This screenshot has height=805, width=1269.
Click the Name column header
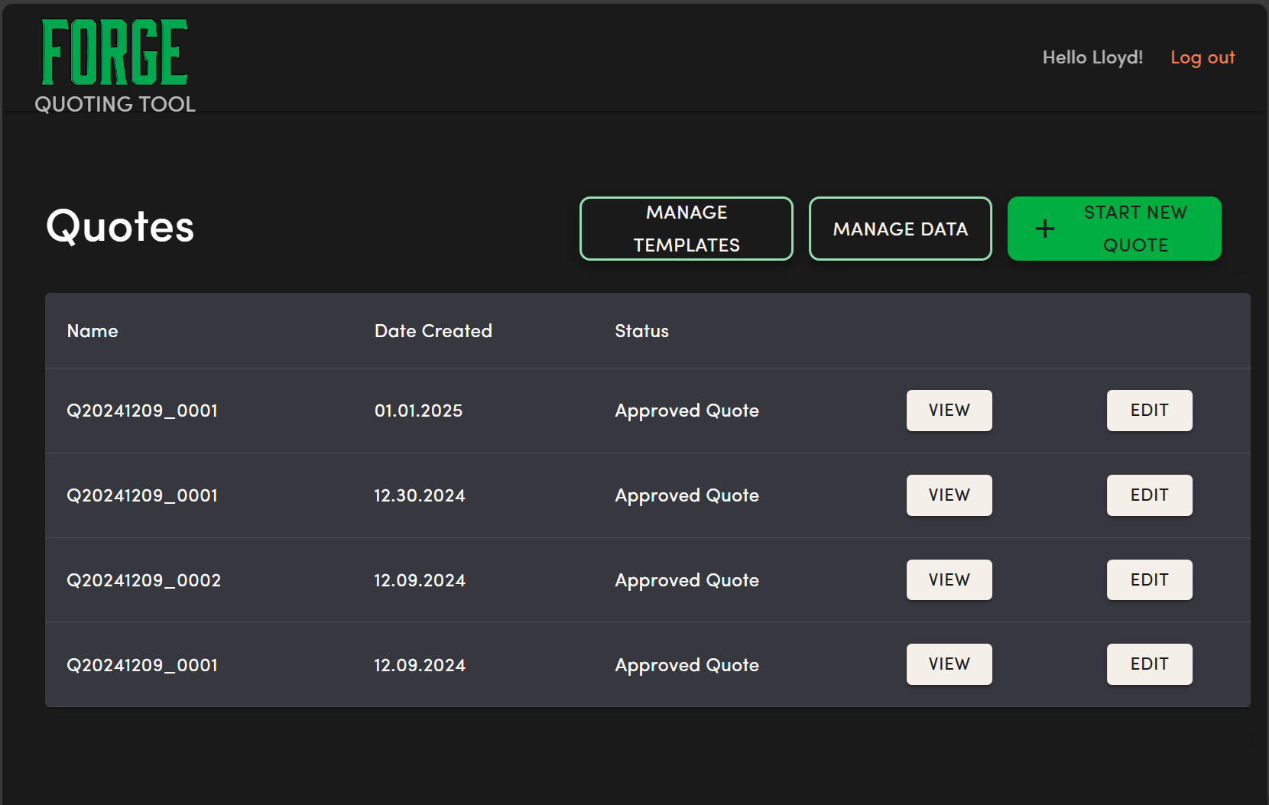coord(92,331)
